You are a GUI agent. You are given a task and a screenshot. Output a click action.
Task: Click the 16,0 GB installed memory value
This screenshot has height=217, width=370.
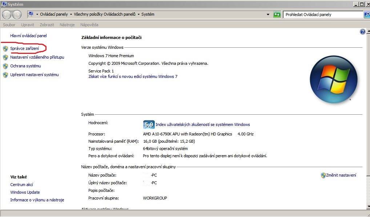pos(169,141)
